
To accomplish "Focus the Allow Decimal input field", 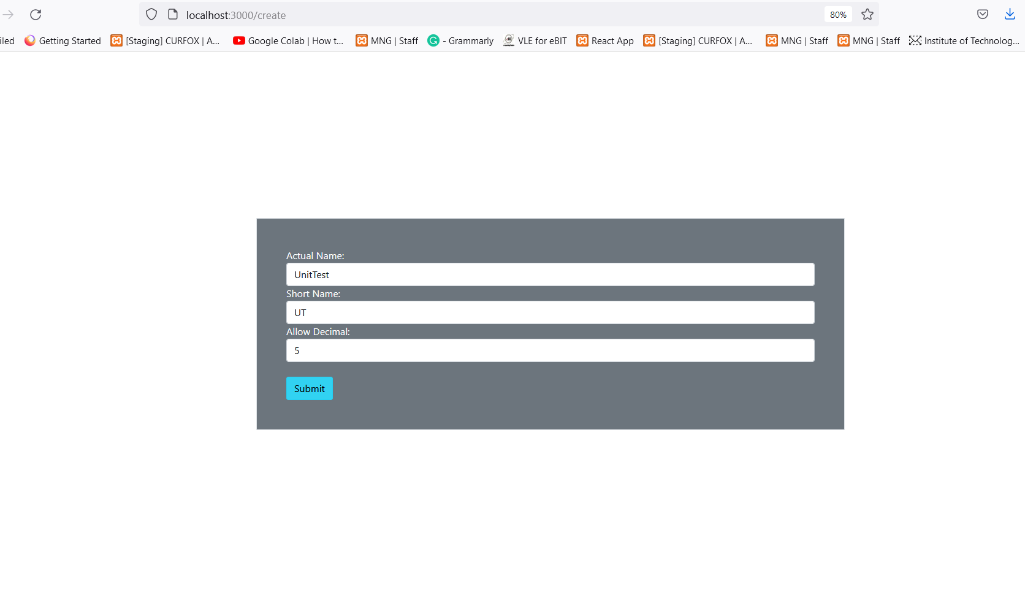I will tap(550, 350).
